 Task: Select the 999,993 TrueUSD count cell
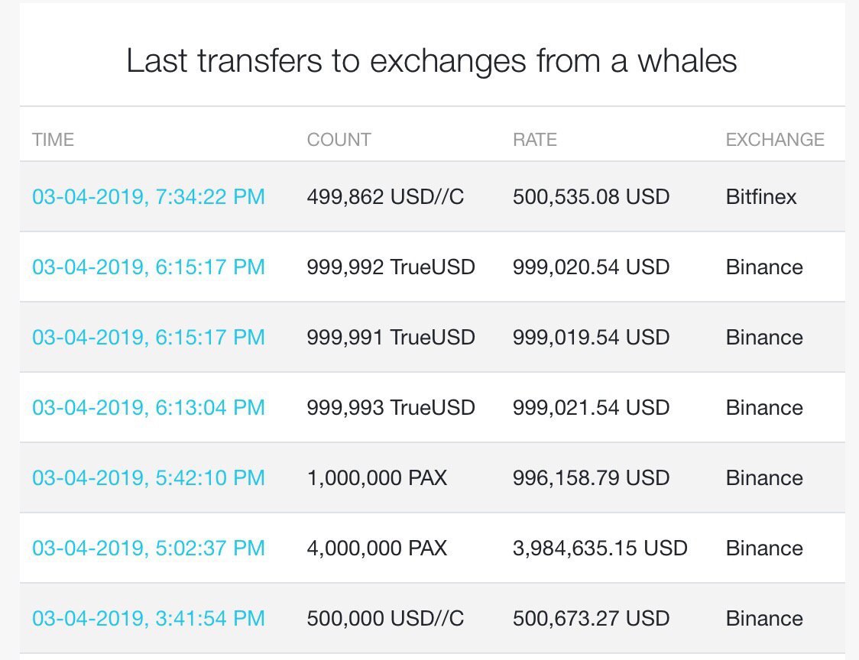click(391, 407)
